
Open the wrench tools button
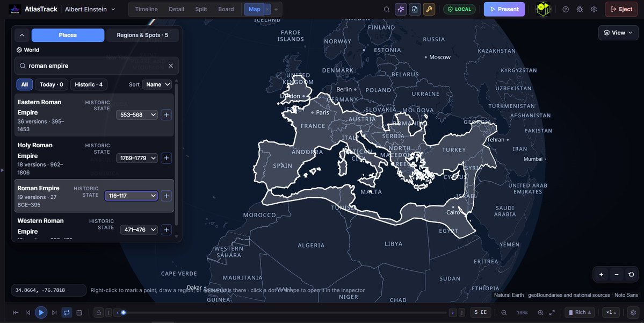pyautogui.click(x=429, y=9)
